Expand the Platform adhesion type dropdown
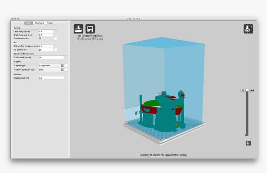The image size is (267, 173). [51, 70]
